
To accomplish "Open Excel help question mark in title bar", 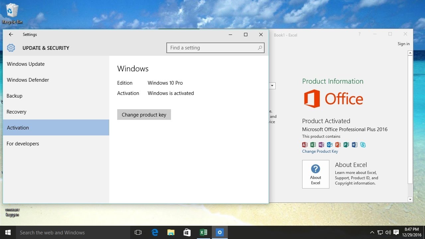I will (x=359, y=34).
